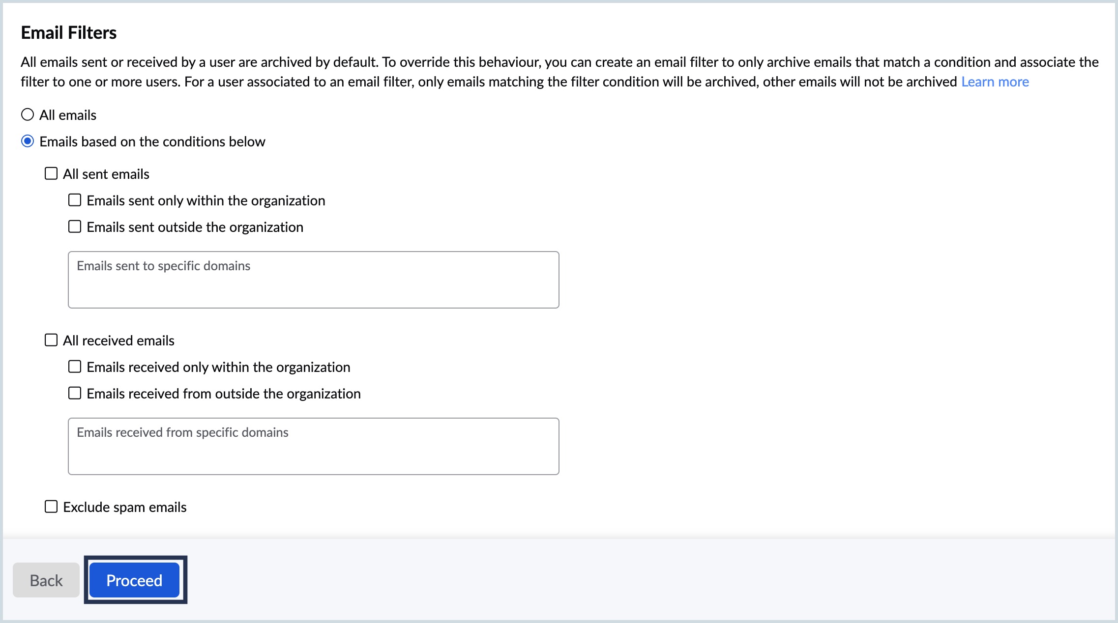Enable the All sent emails checkbox
Screen dimensions: 1118x623
(51, 173)
